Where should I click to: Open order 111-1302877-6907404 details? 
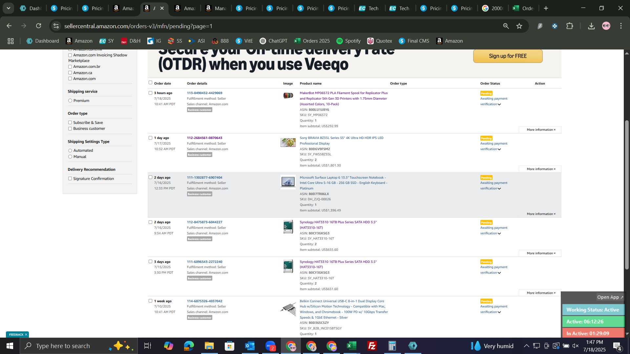[204, 178]
